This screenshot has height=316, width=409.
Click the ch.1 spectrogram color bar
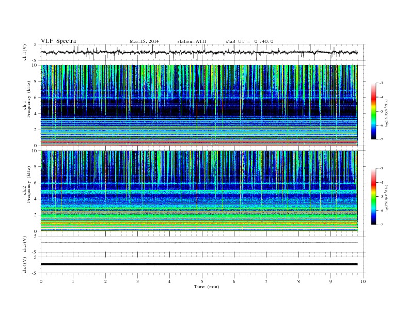(x=373, y=112)
